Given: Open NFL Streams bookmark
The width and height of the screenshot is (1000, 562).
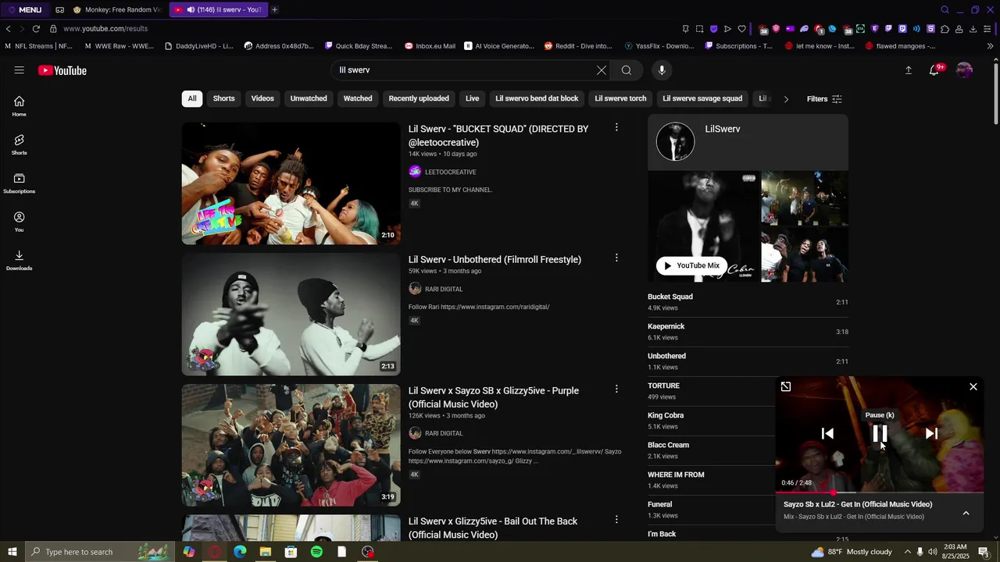Looking at the screenshot, I should [x=38, y=46].
